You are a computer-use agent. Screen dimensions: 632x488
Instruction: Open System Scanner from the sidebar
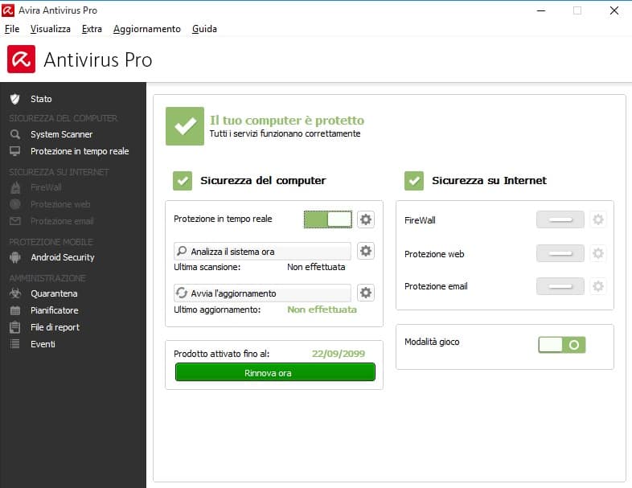[x=61, y=134]
